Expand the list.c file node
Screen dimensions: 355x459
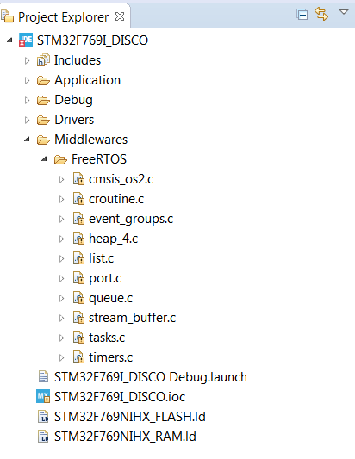pos(61,258)
